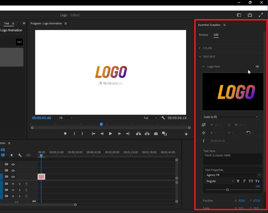Screen dimensions: 268x213
Task: Click the Go to In point icon
Action: coord(93,134)
